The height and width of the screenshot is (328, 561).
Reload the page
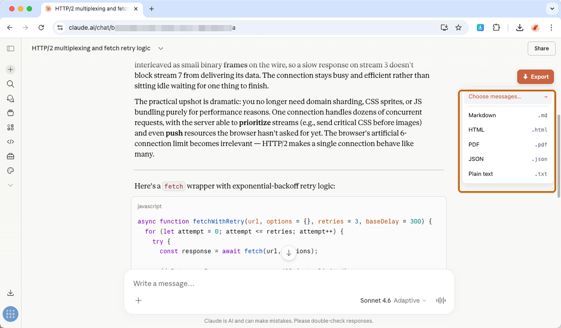(x=41, y=28)
